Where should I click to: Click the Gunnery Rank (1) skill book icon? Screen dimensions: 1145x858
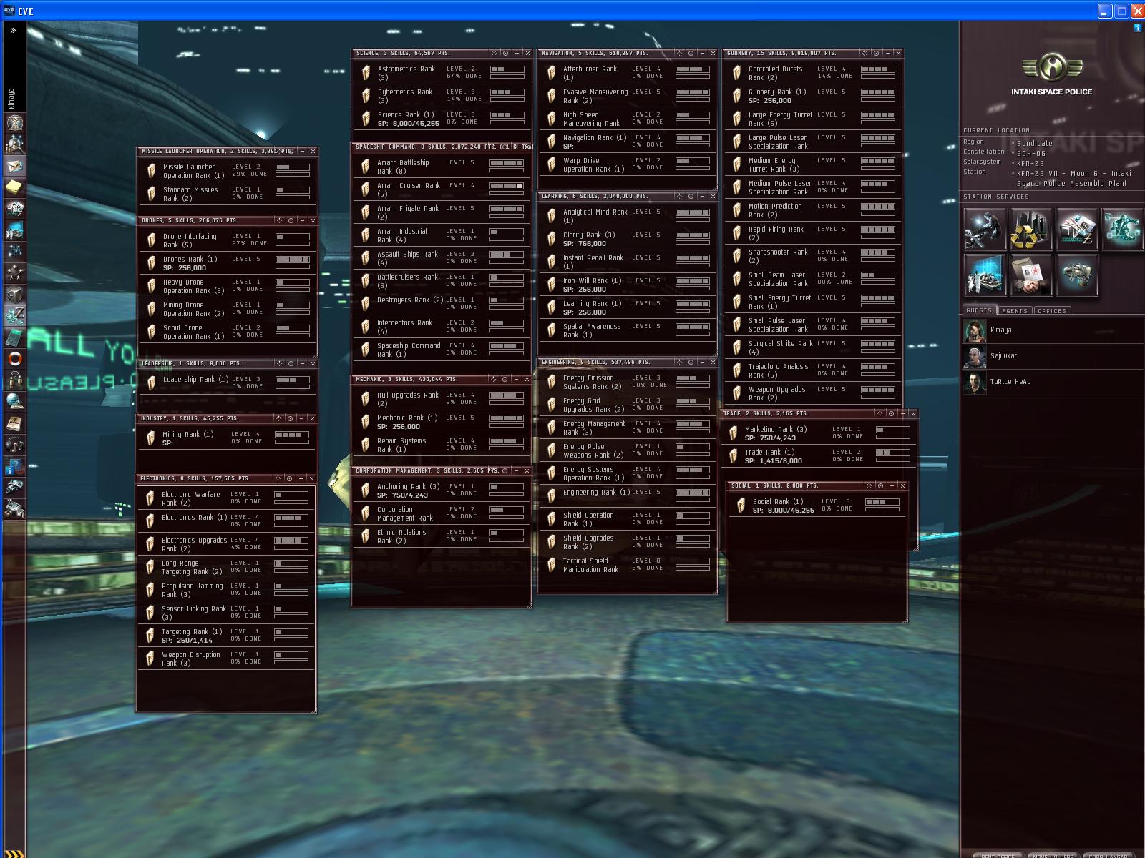[x=737, y=96]
